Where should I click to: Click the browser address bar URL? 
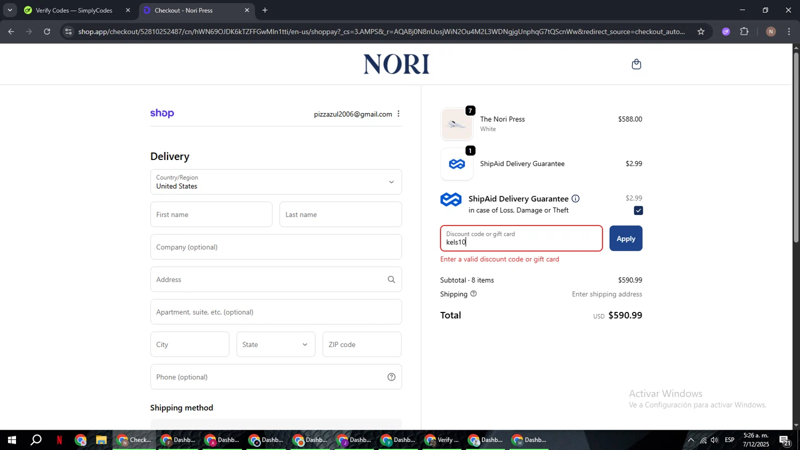tap(381, 31)
